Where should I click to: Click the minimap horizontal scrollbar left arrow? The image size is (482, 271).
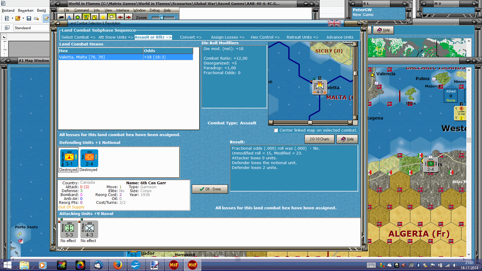pyautogui.click(x=271, y=123)
